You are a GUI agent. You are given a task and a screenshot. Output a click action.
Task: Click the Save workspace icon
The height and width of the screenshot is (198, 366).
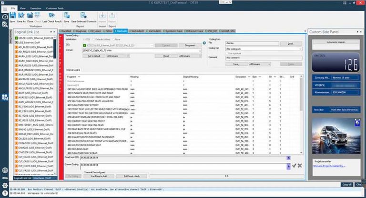(x=13, y=17)
